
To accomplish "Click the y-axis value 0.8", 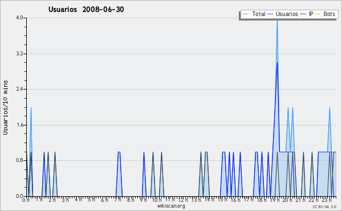I will coord(19,160).
